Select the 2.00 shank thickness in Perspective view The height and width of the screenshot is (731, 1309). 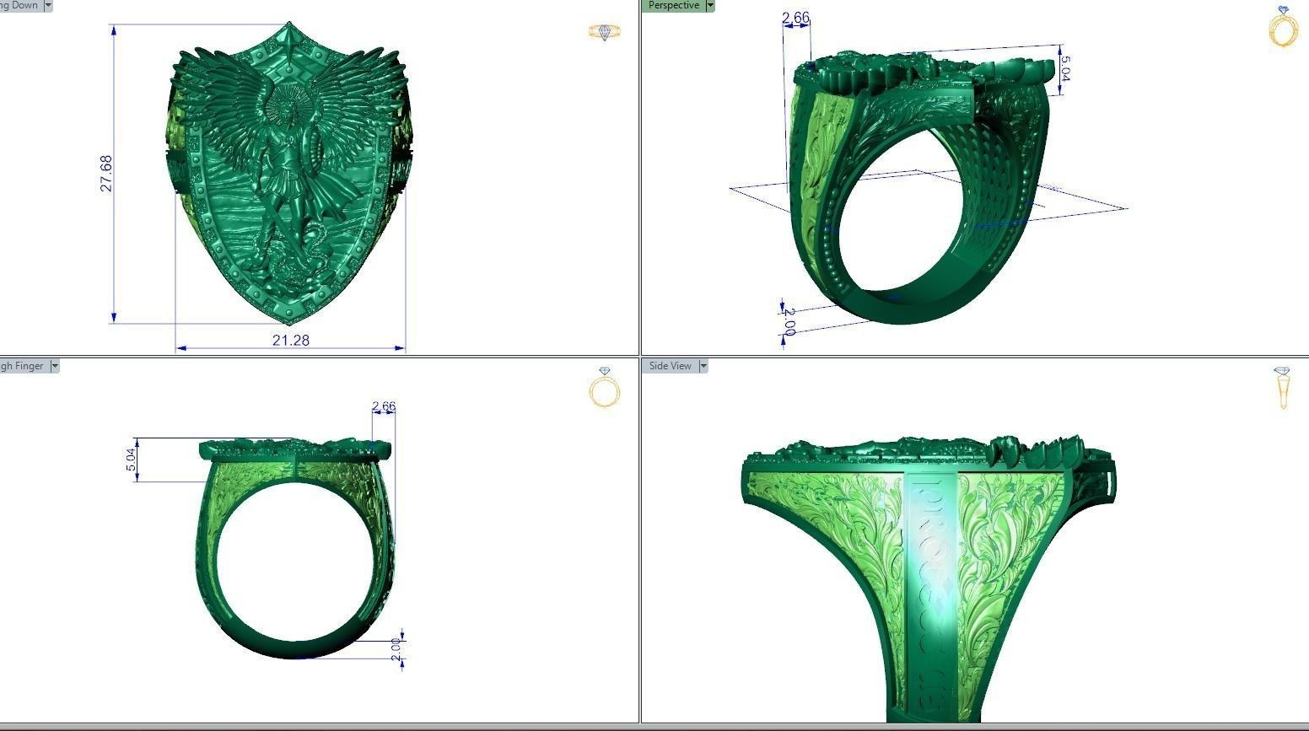tap(789, 322)
